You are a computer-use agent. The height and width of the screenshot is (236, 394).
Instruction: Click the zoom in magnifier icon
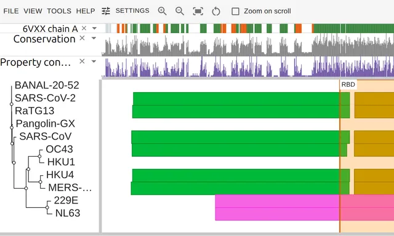(x=162, y=11)
